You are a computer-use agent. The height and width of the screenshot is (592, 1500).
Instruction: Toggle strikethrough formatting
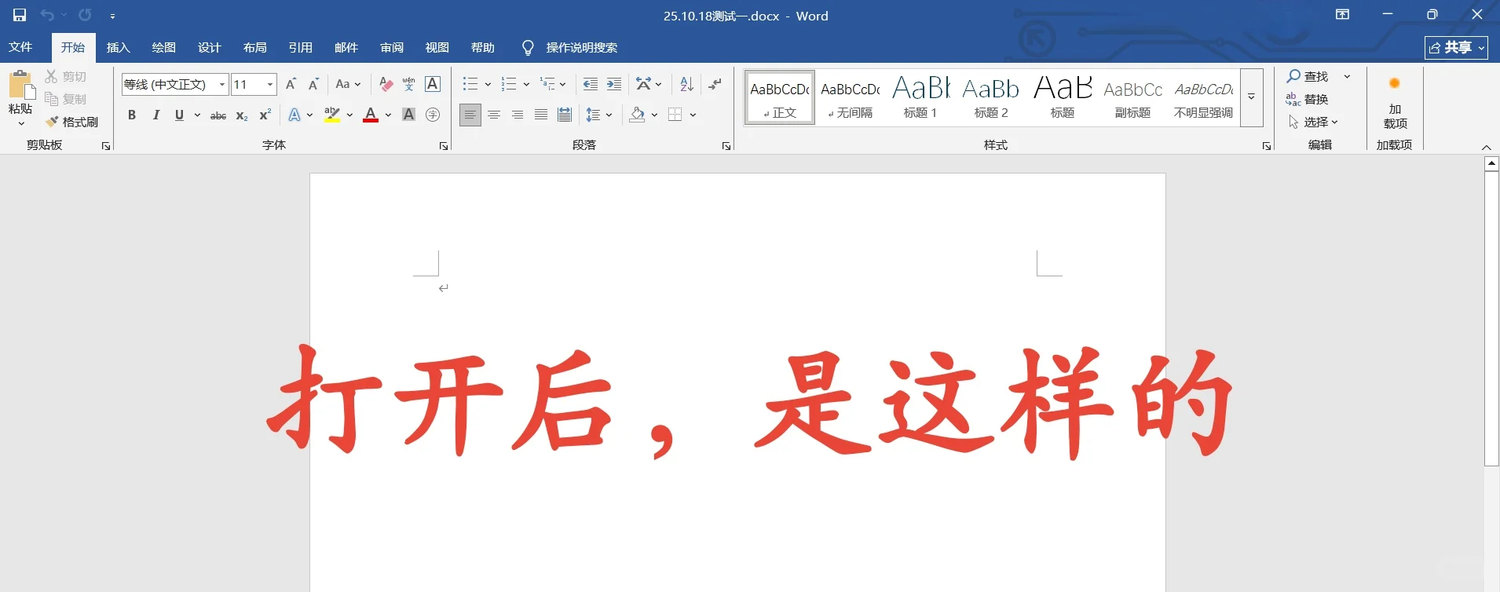tap(218, 115)
